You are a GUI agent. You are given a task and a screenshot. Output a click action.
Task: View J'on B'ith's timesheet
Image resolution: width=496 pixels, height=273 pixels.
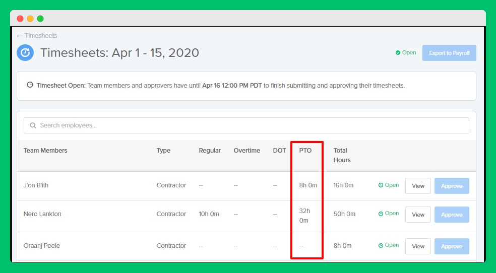click(418, 186)
